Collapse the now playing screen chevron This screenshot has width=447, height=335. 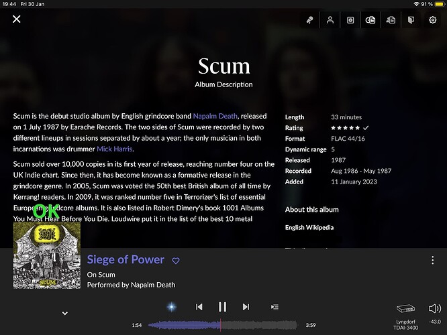point(65,313)
